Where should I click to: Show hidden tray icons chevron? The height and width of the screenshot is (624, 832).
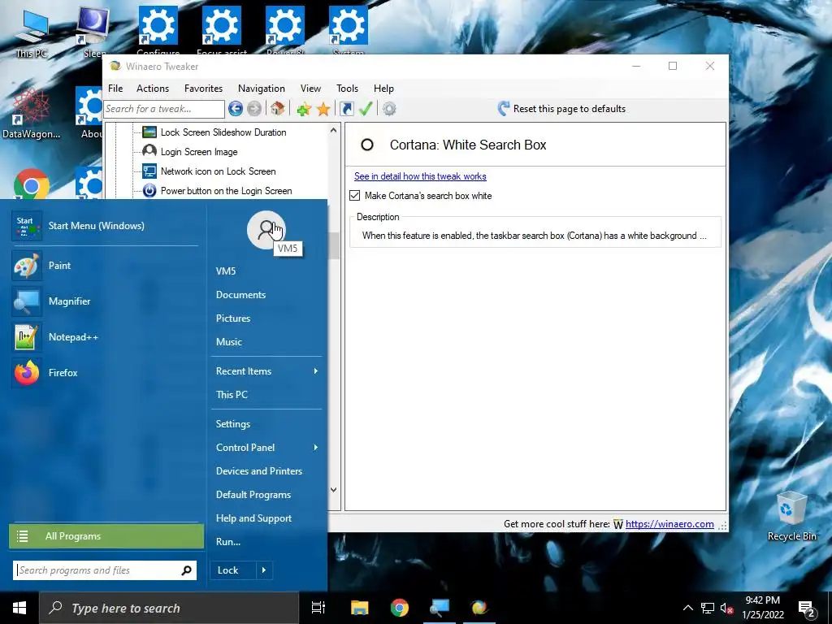point(687,608)
